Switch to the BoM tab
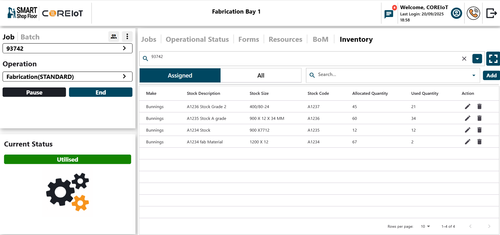 coord(320,39)
